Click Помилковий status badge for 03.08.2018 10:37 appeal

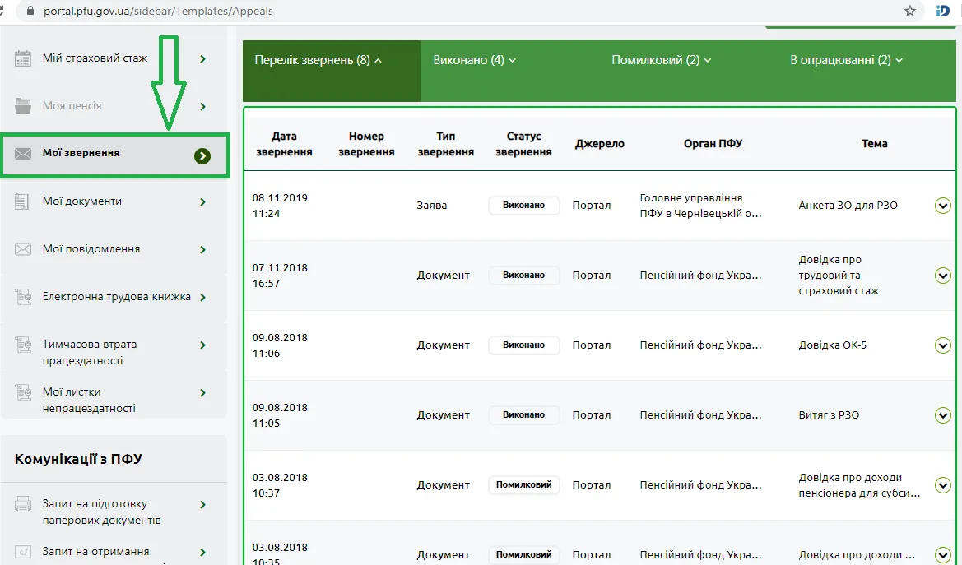pos(524,485)
